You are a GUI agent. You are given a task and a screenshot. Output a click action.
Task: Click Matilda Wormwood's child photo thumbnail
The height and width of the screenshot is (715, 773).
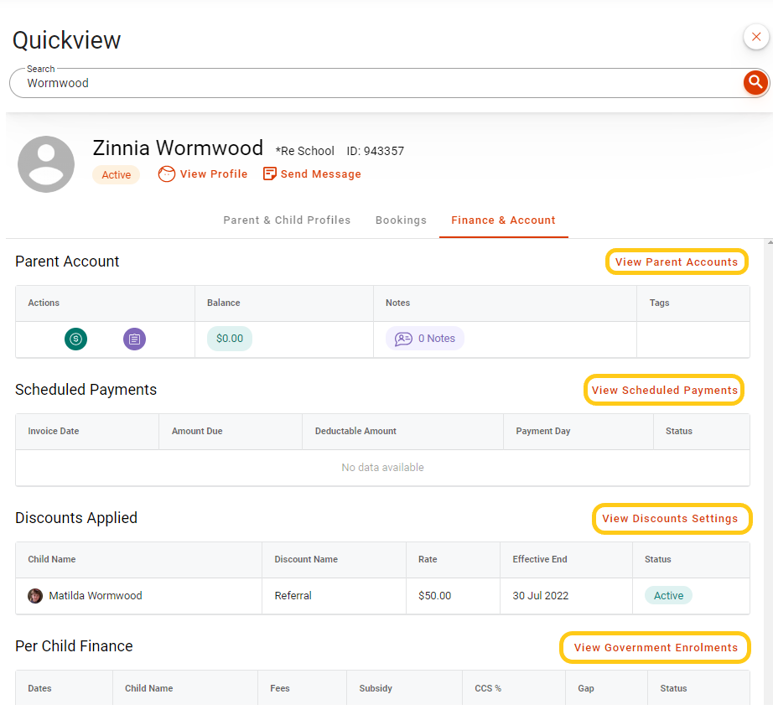pos(35,596)
